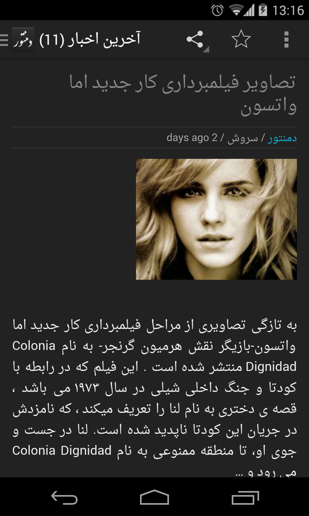The height and width of the screenshot is (516, 309).
Task: Tap the 2 days ago timestamp
Action: 192,137
